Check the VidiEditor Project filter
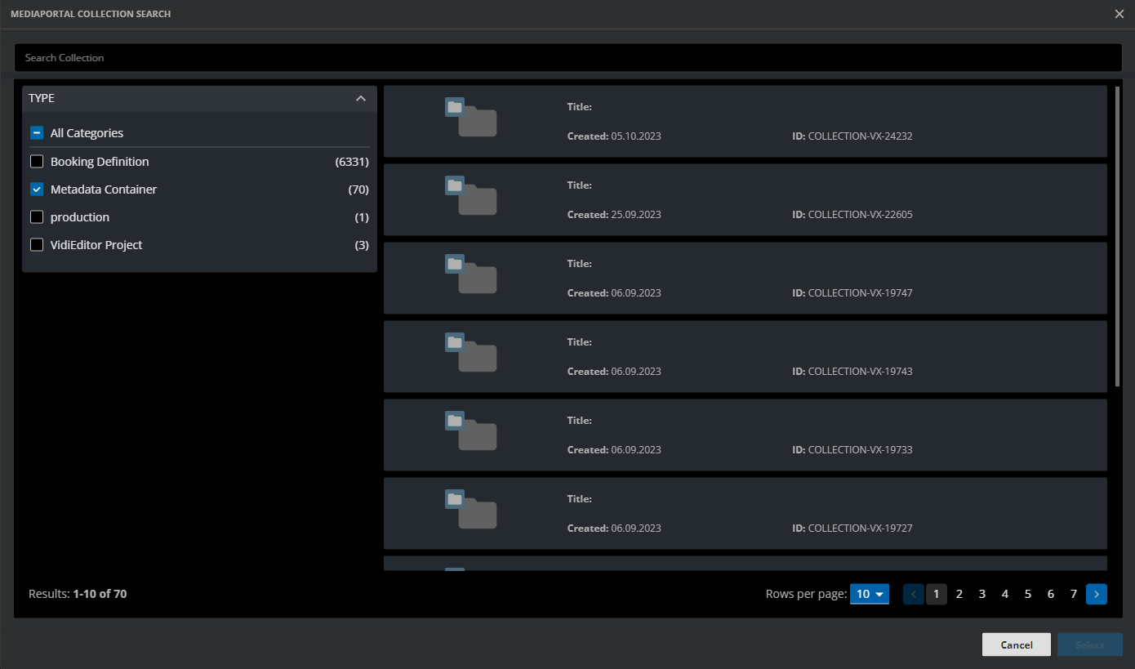 tap(37, 245)
